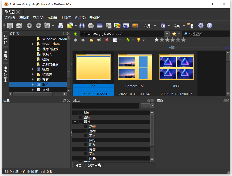This screenshot has width=232, height=176.
Task: Go up one folder level arrow
Action: pyautogui.click(x=76, y=34)
